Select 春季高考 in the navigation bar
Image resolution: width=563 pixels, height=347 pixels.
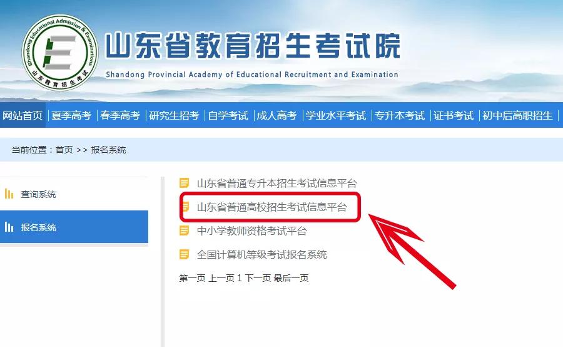pos(120,115)
